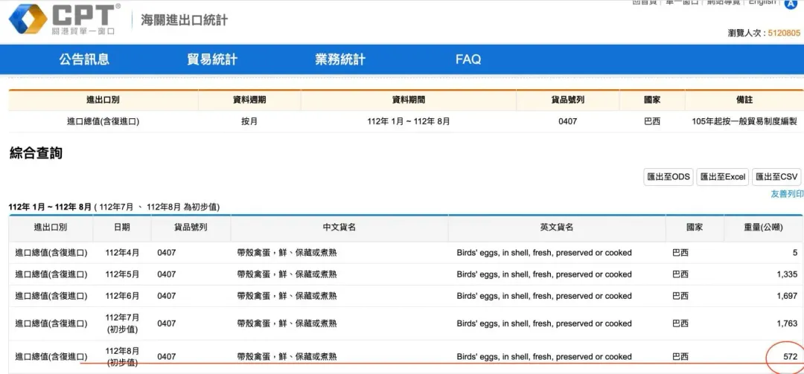804x374 pixels.
Task: Open the 友善列印 print-friendly link
Action: click(x=787, y=194)
